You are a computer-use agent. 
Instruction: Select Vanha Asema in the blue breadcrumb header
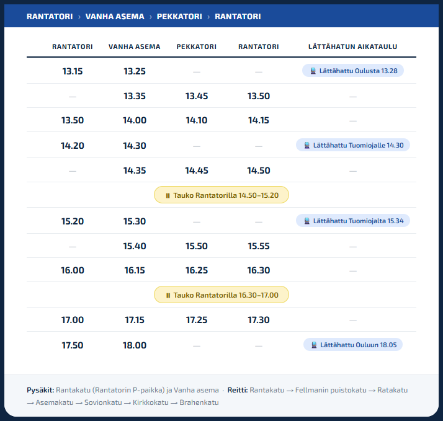(115, 16)
